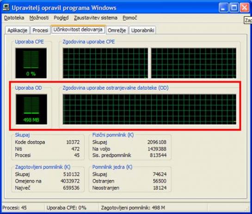Switch to the Procesi tab
The width and height of the screenshot is (252, 214).
click(40, 30)
